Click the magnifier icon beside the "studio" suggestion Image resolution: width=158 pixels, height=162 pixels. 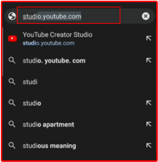click(12, 103)
